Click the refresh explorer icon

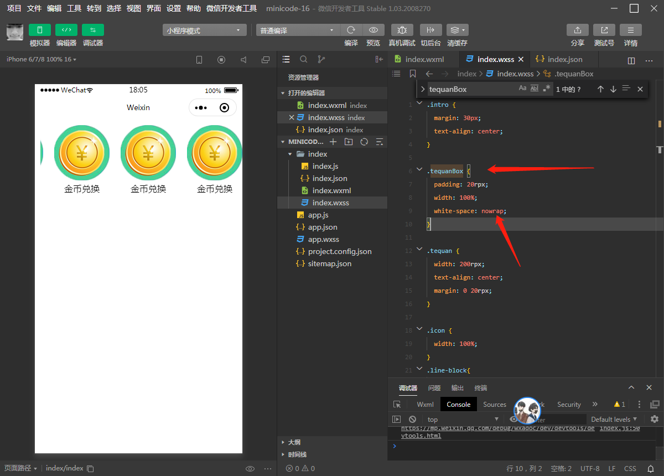(364, 142)
